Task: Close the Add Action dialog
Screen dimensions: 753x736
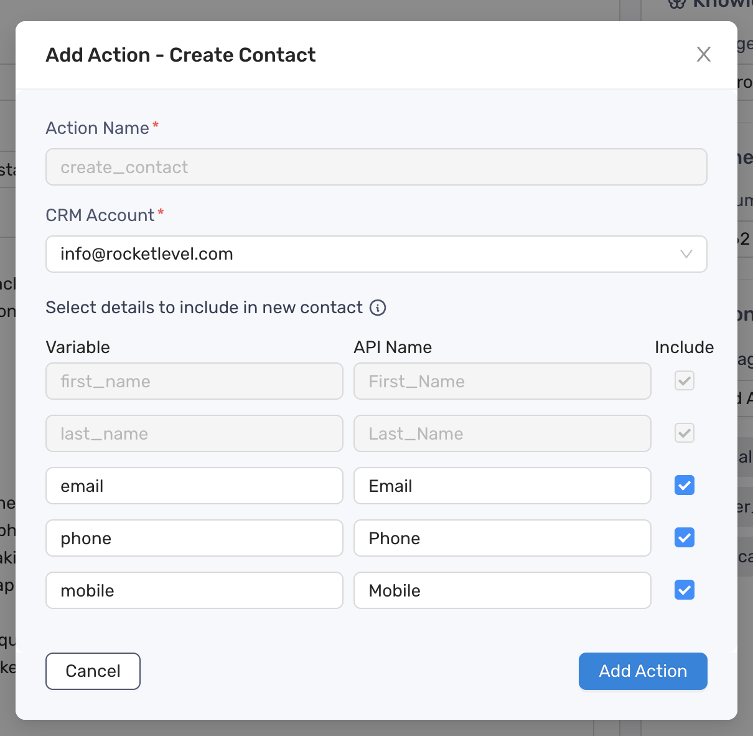Action: [x=703, y=55]
